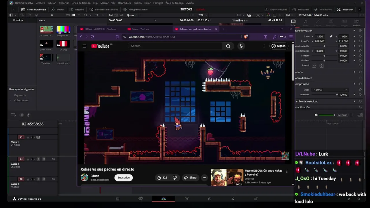370x208 pixels.
Task: Open the Fairlight menu
Action: (x=158, y=3)
